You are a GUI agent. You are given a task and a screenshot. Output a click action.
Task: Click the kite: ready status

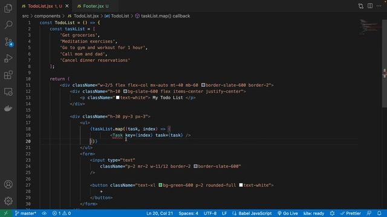click(314, 213)
